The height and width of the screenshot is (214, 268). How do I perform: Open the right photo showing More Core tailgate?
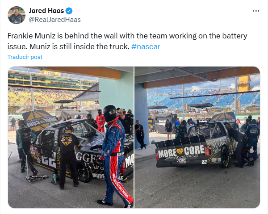[x=197, y=137]
